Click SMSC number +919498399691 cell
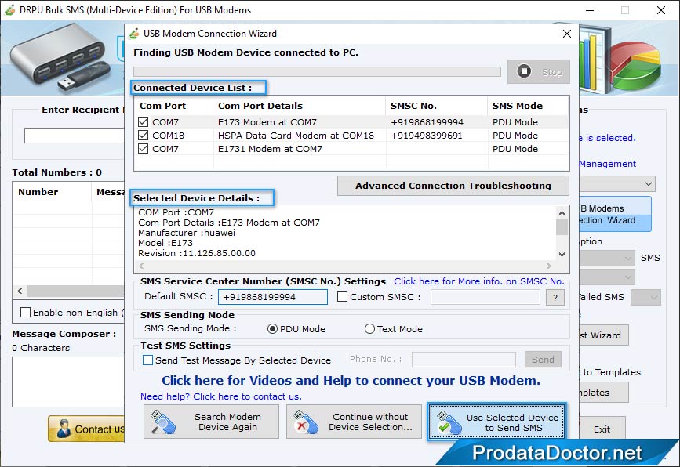This screenshot has height=467, width=680. (x=427, y=136)
